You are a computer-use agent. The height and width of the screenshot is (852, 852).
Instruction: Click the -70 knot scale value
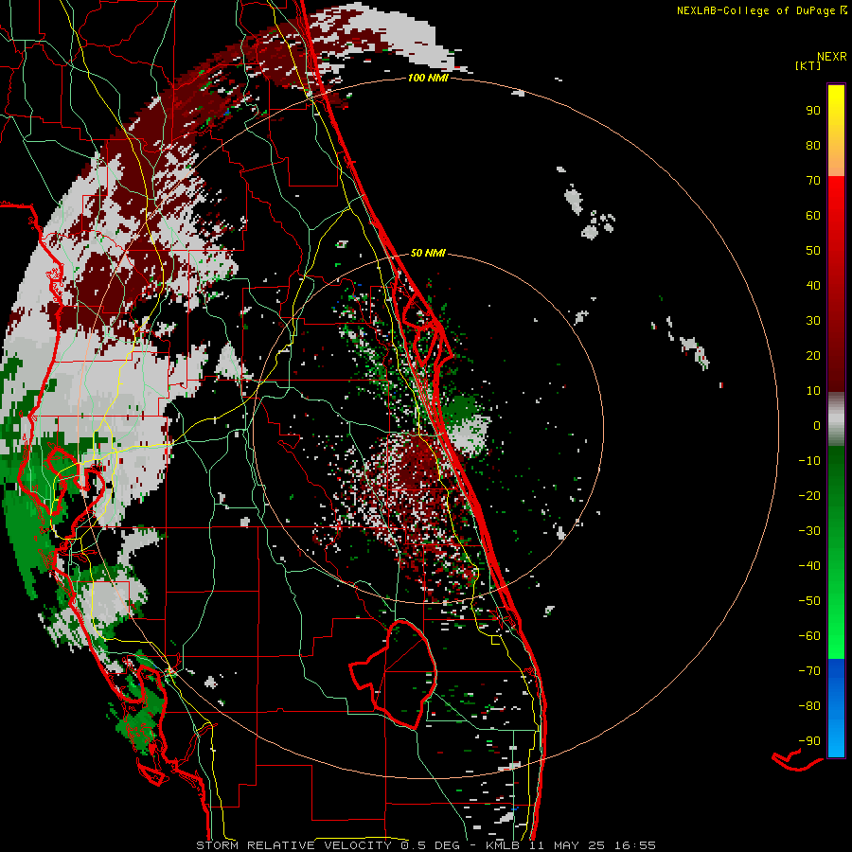pyautogui.click(x=809, y=671)
